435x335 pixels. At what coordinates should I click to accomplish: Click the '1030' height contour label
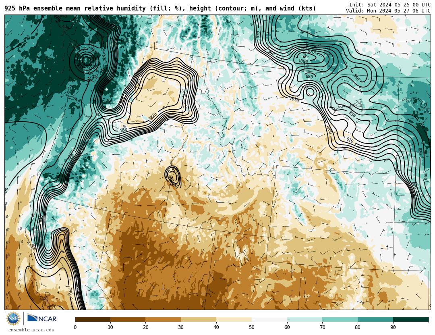(x=294, y=100)
